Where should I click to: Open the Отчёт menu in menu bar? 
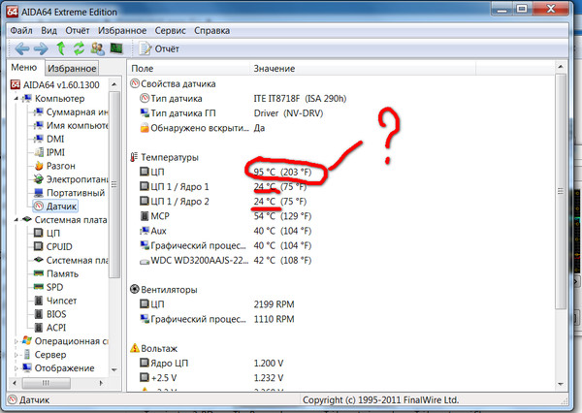[x=78, y=30]
